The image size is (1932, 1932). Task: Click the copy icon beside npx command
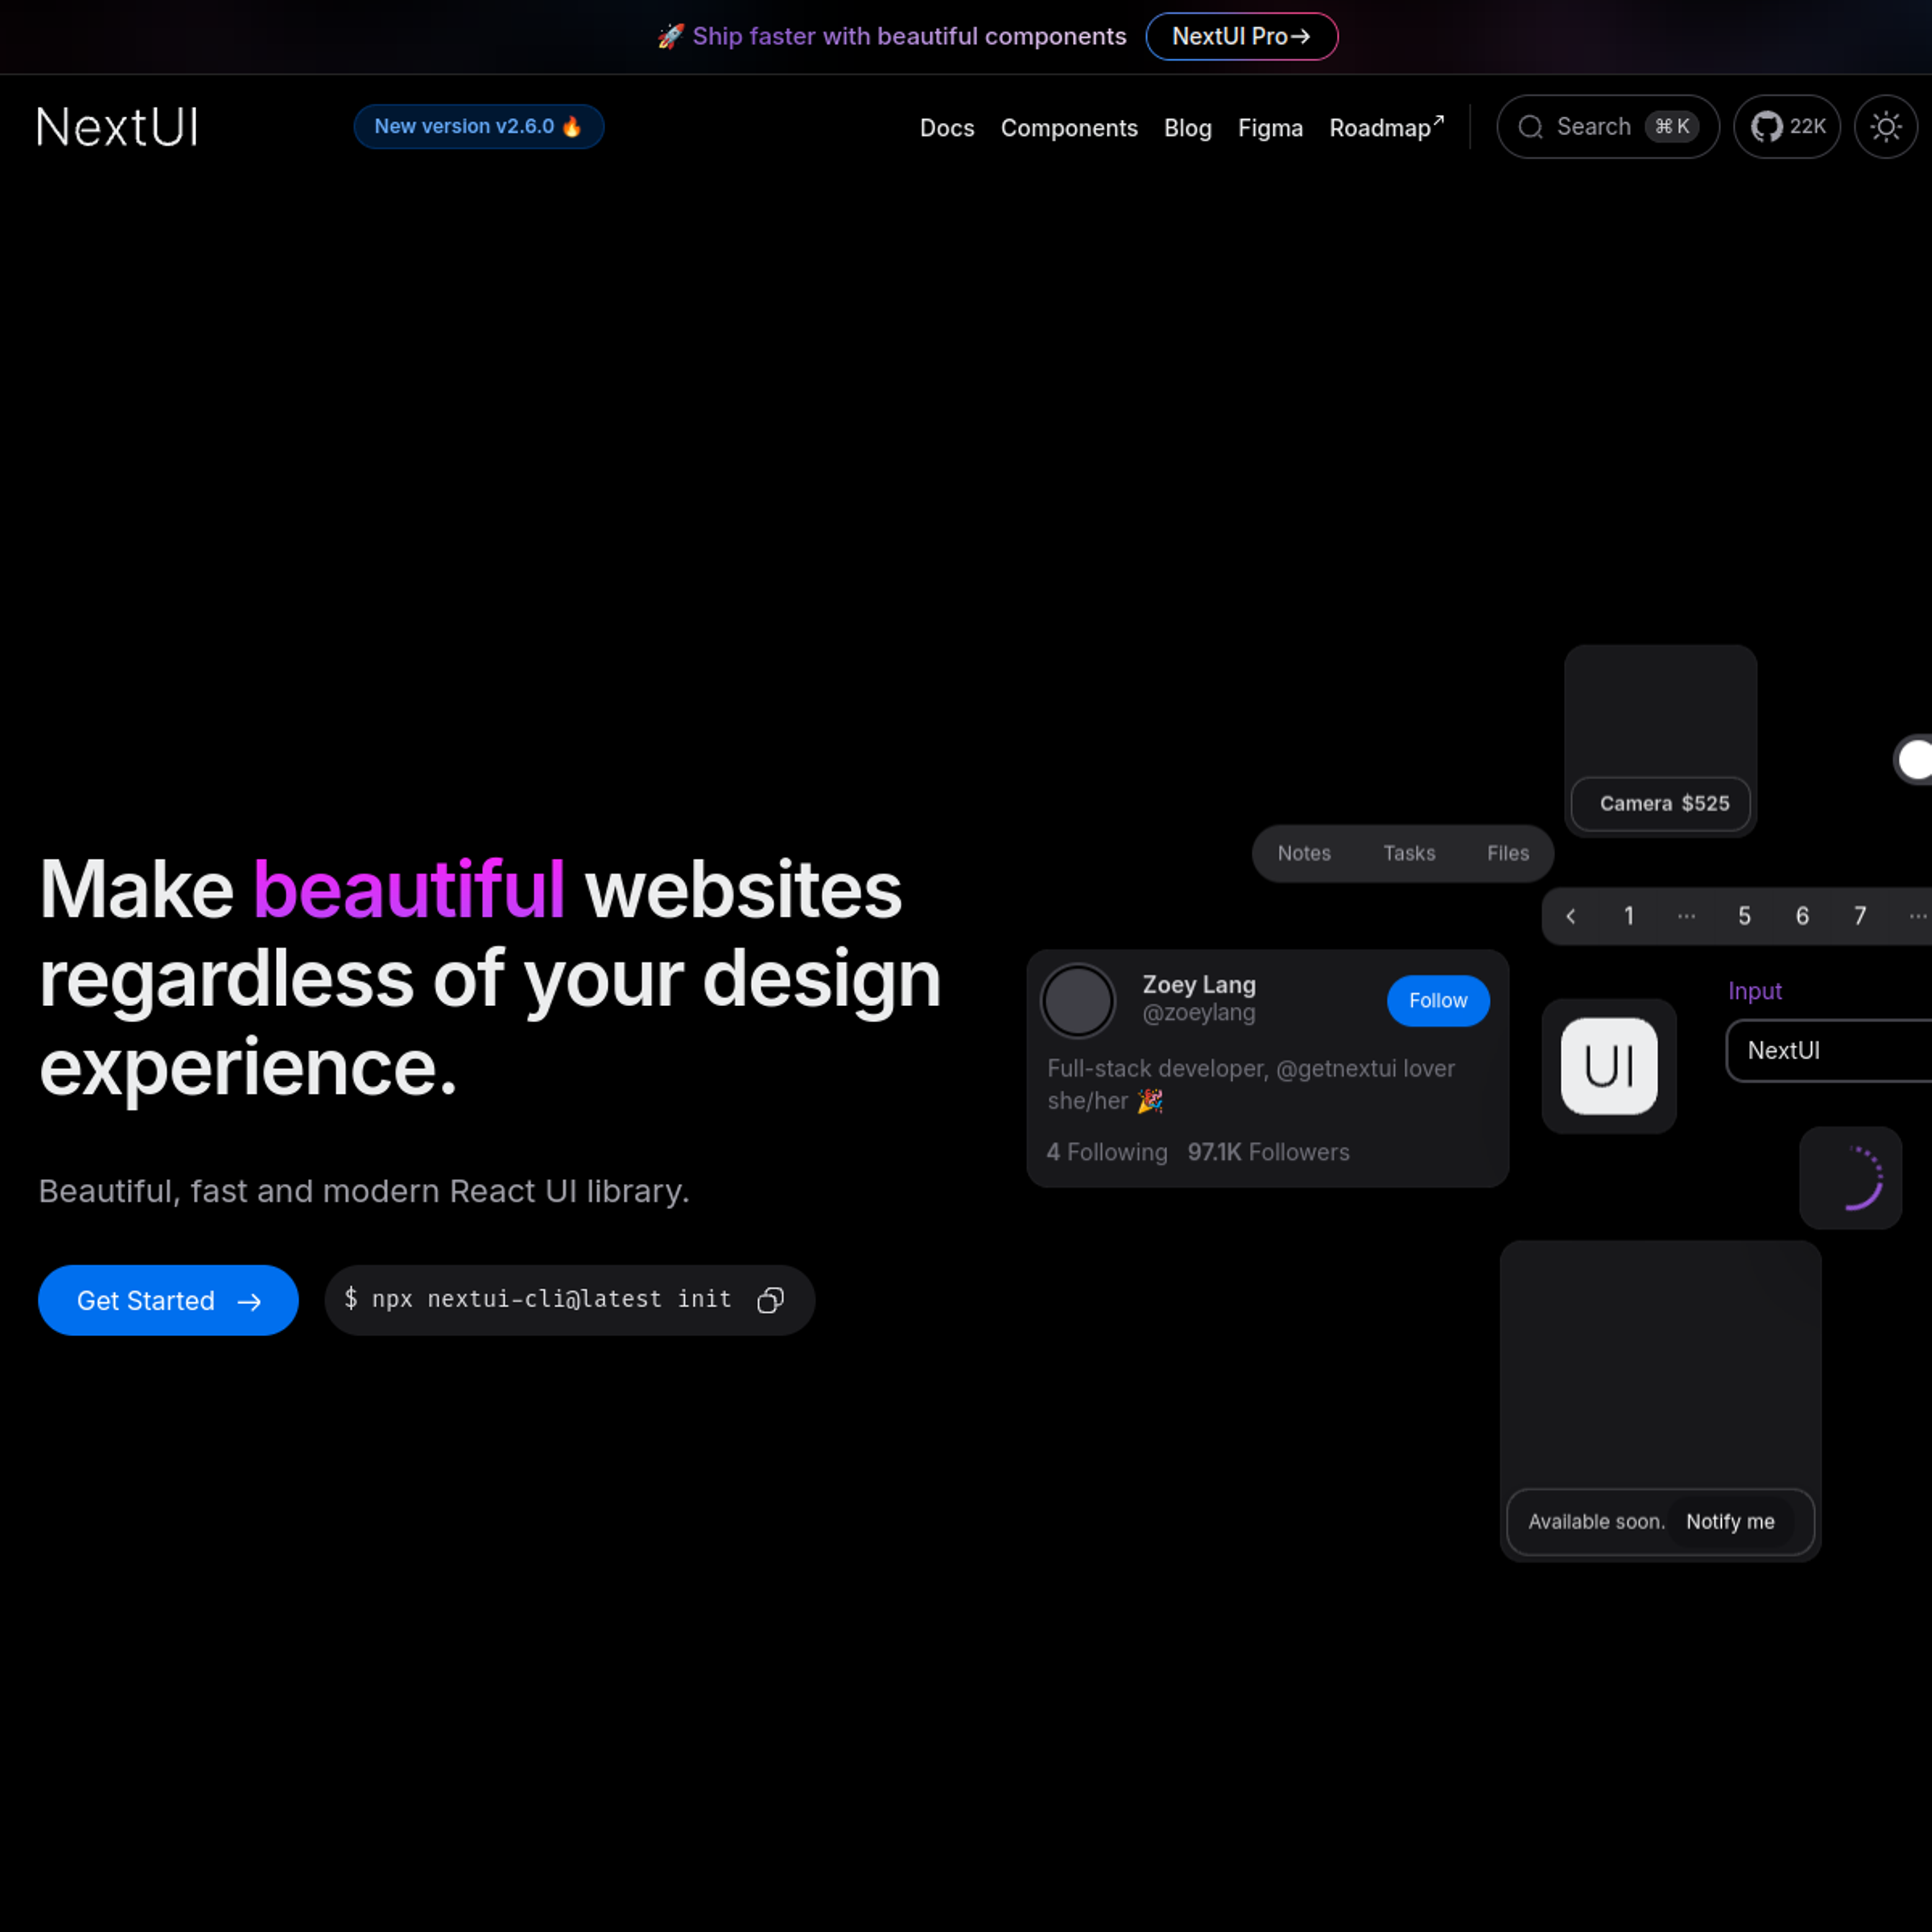point(770,1300)
